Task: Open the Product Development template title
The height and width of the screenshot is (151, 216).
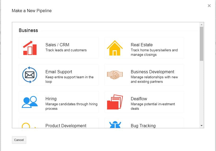Action: pos(66,126)
